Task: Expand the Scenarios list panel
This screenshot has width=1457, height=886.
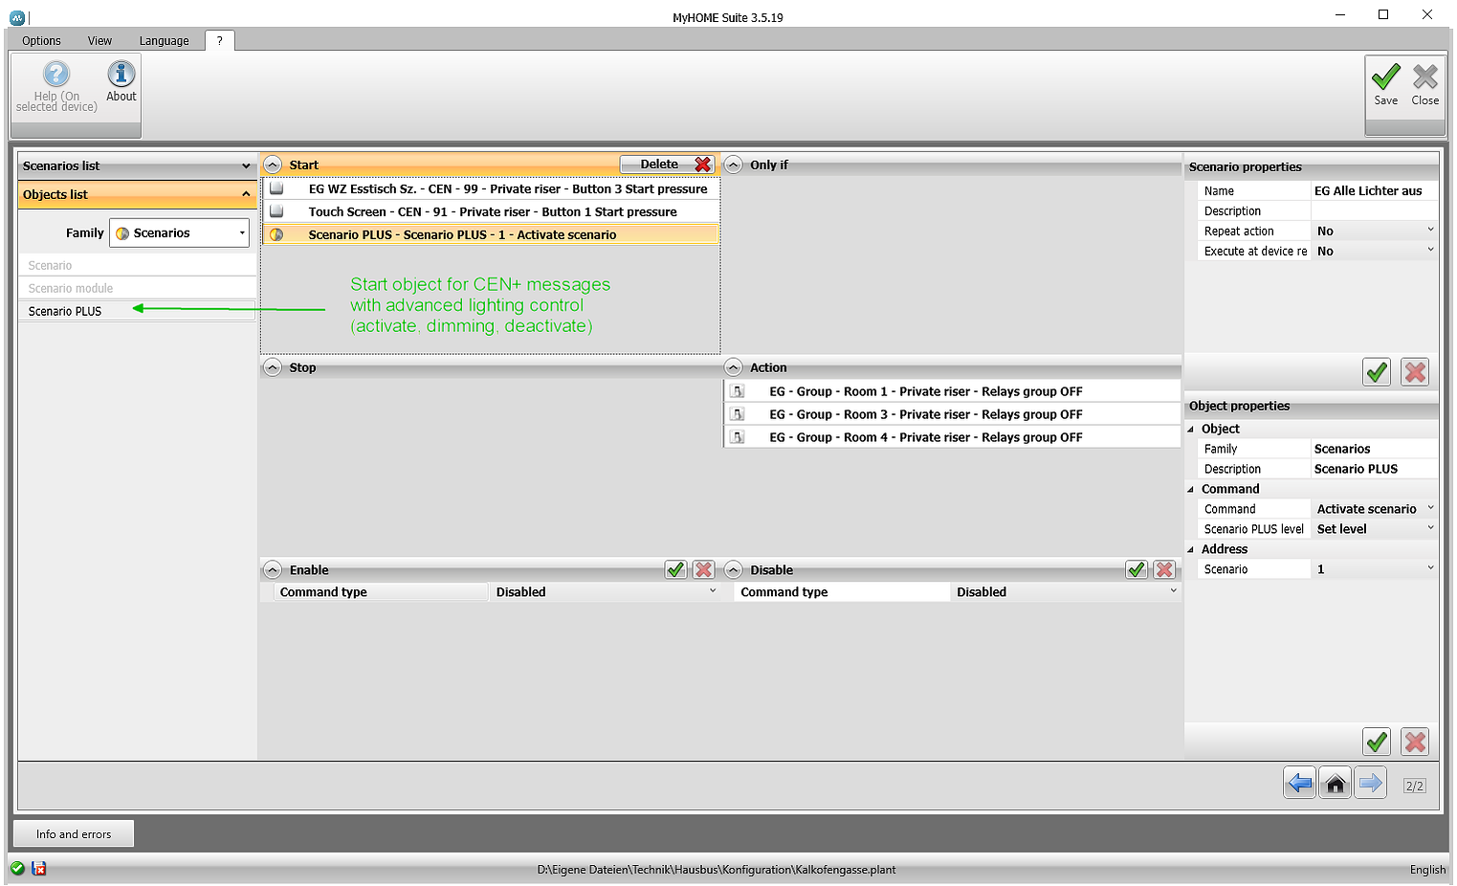Action: (246, 166)
